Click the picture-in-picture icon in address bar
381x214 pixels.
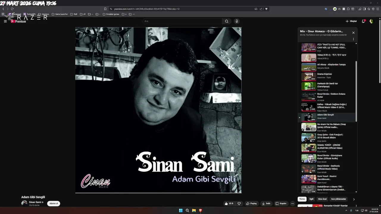256,9
